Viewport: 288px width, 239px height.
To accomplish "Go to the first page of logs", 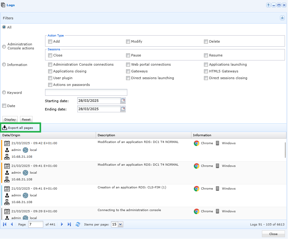I will click(5, 224).
